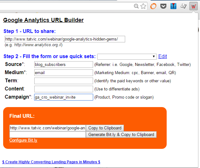Select the Final URL text box

tap(47, 128)
